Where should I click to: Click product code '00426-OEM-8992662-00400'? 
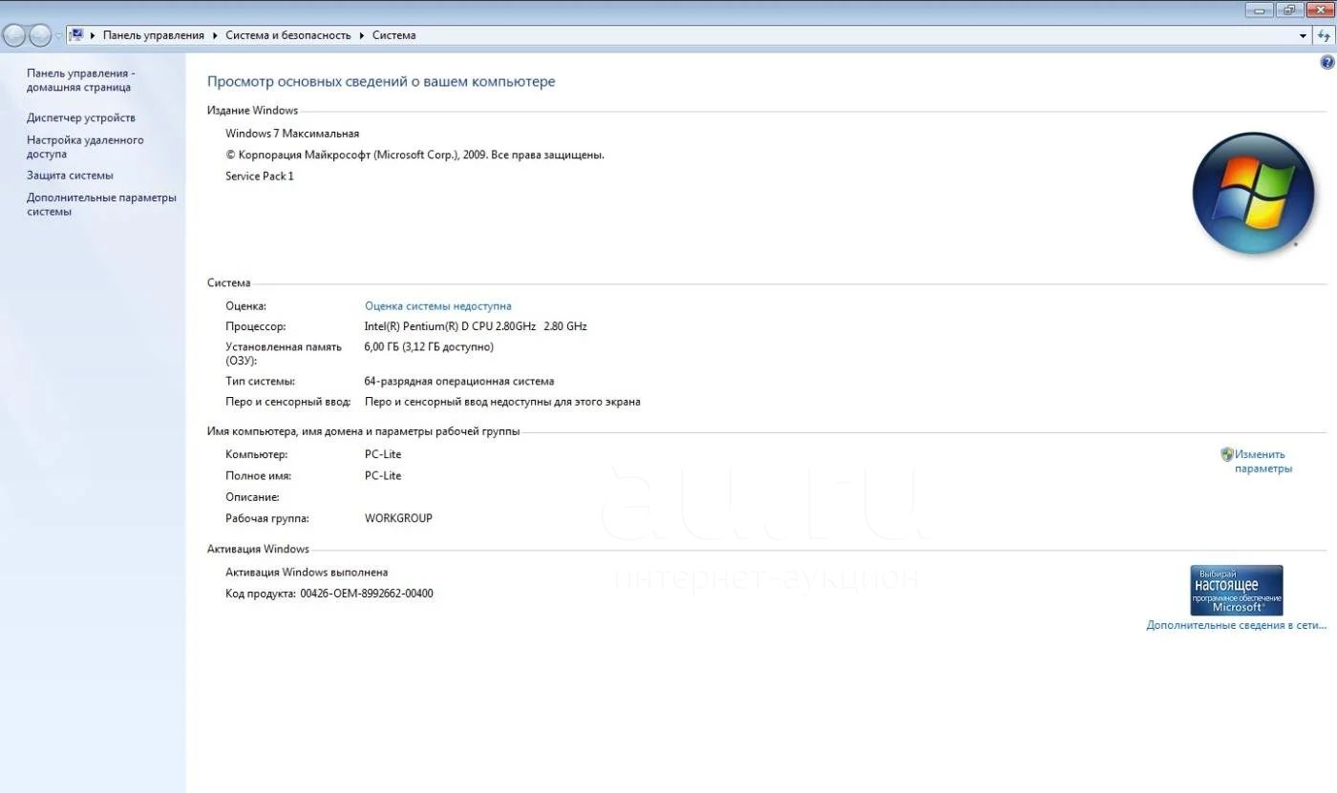tap(367, 594)
